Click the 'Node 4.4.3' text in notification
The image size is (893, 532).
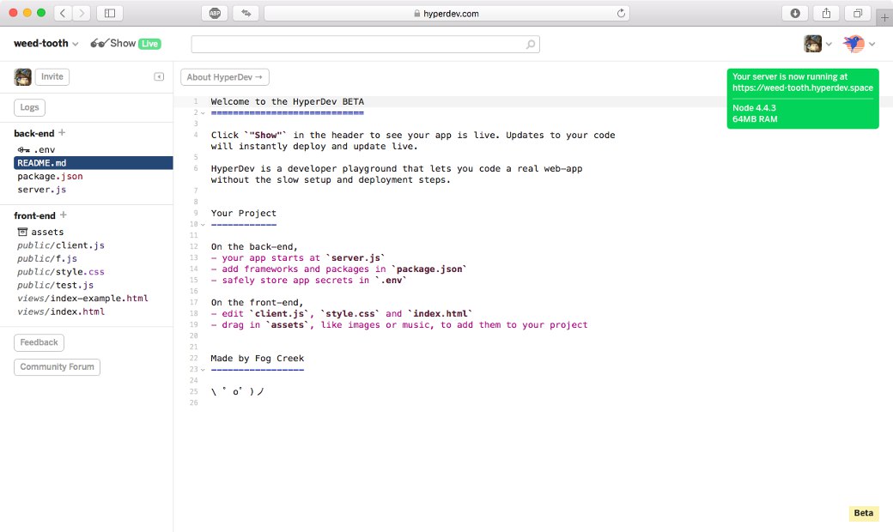point(754,107)
